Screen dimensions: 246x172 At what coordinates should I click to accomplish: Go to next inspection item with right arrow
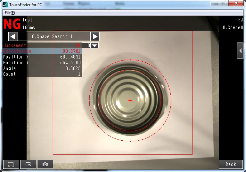[95, 36]
